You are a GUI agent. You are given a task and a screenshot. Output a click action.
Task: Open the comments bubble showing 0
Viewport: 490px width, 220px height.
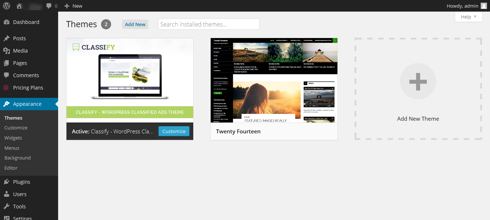tap(52, 6)
